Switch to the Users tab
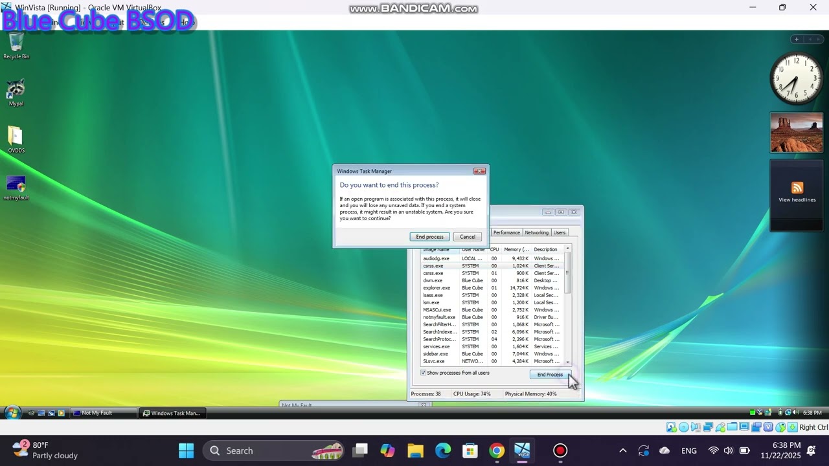 559,232
